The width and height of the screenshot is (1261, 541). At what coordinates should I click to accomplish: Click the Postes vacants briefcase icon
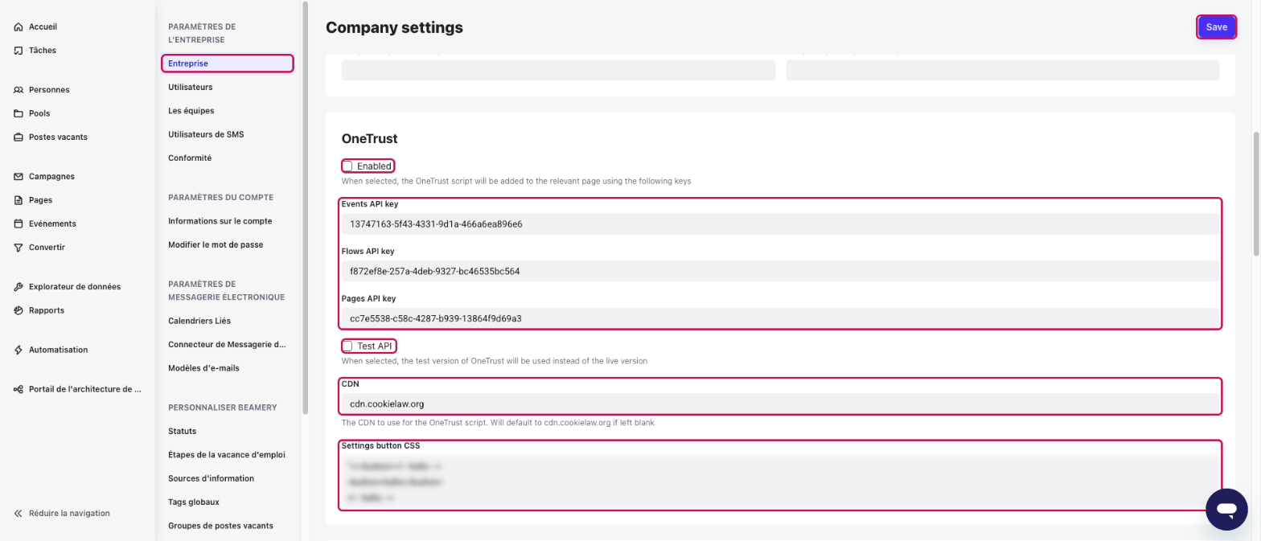point(18,137)
